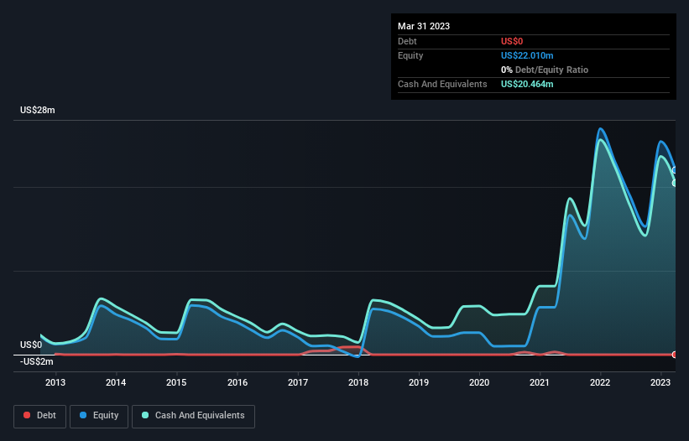Viewport: 689px width, 441px height.
Task: Click the US$28m y-axis label
Action: tap(38, 110)
